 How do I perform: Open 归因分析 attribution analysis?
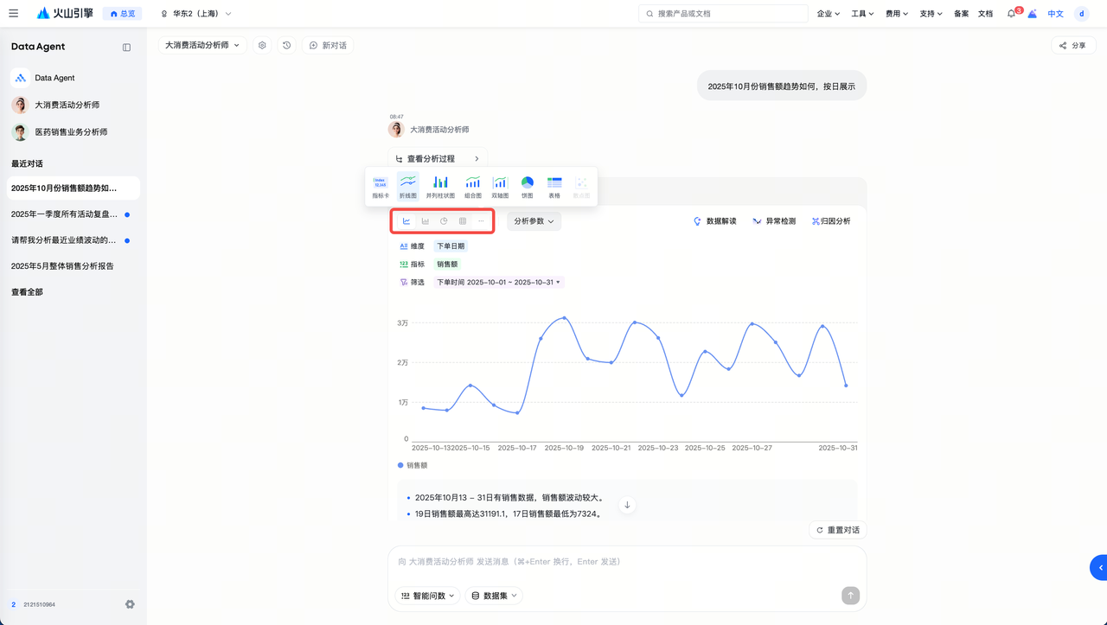click(831, 221)
